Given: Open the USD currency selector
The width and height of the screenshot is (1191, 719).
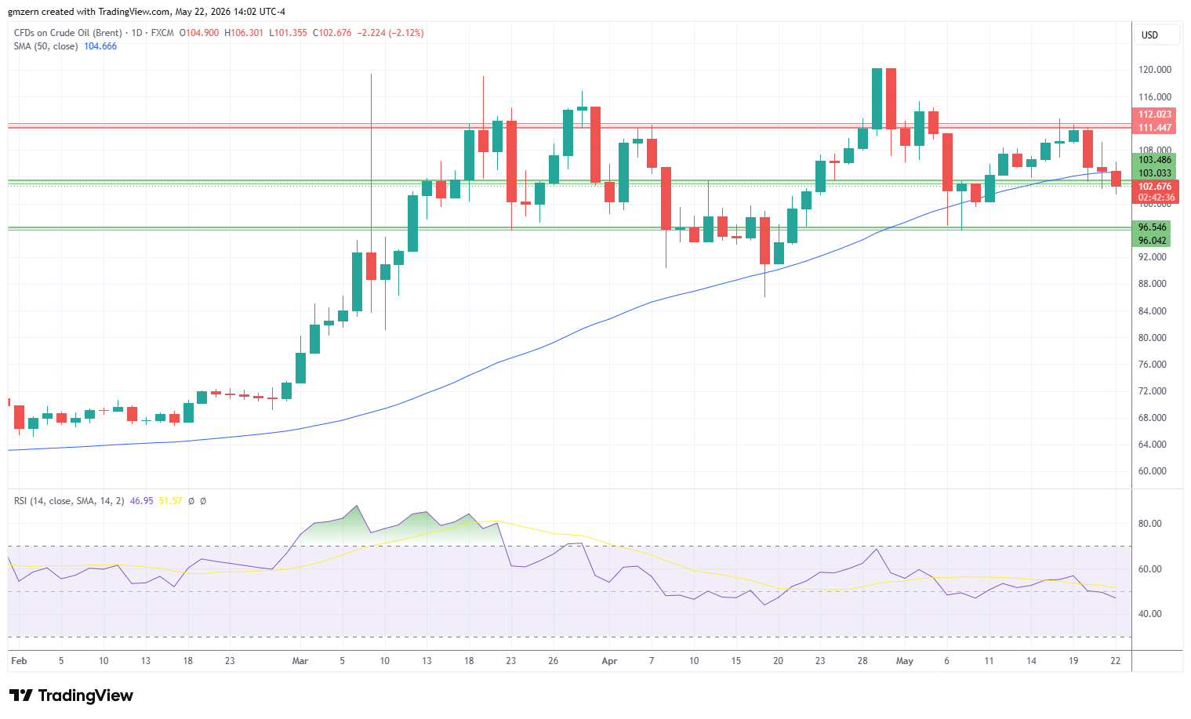Looking at the screenshot, I should coord(1157,35).
